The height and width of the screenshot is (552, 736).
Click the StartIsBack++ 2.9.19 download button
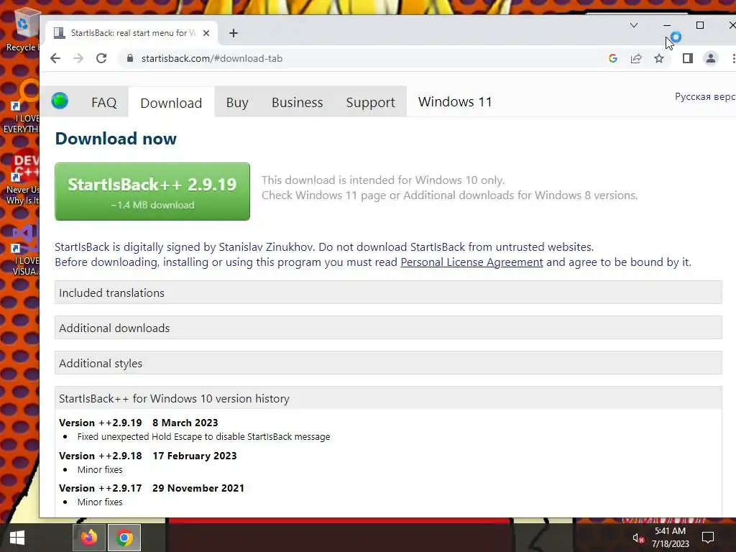click(152, 191)
